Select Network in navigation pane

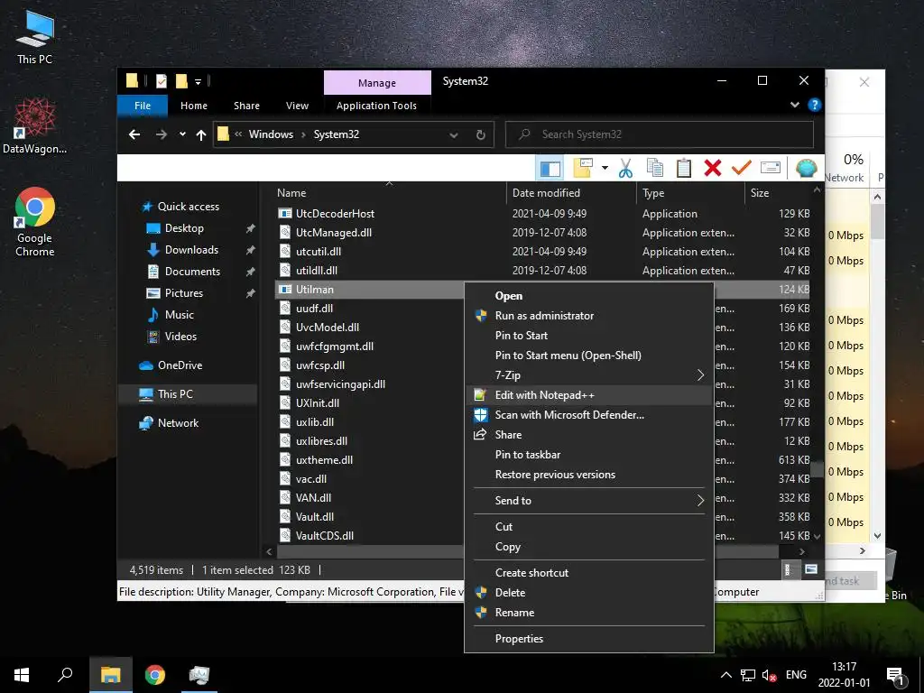(x=178, y=423)
